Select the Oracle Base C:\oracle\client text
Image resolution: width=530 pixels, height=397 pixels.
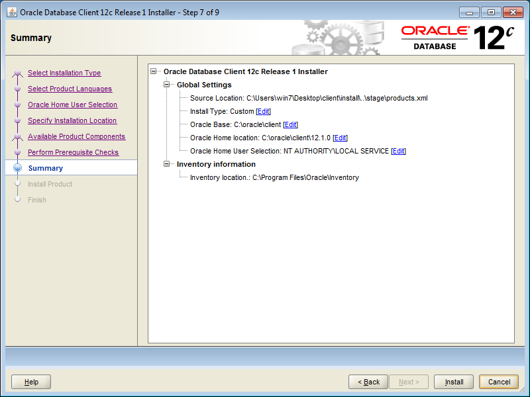coord(236,124)
